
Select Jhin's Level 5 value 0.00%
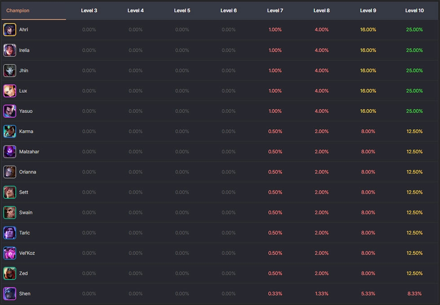(182, 71)
